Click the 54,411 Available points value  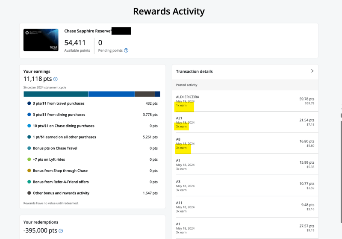coord(75,43)
